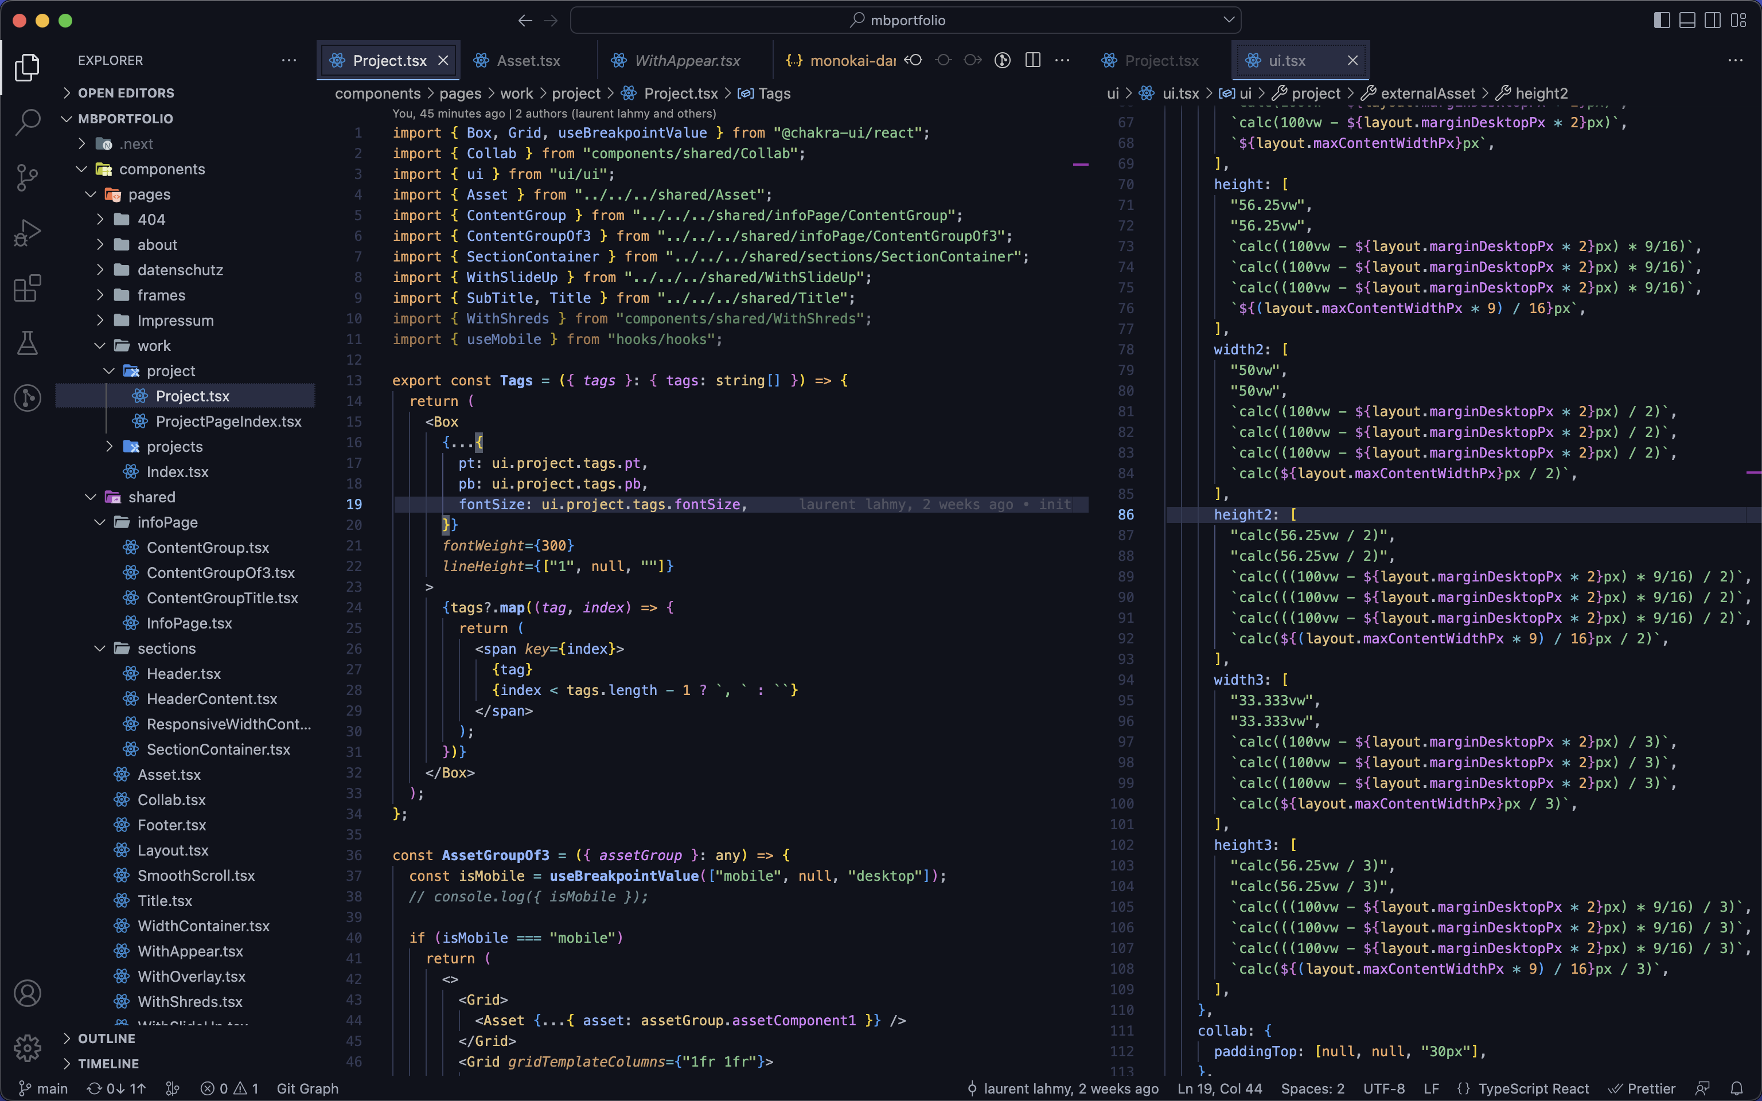This screenshot has width=1762, height=1101.
Task: Switch to the WithAppear.tsx tab
Action: 687,60
